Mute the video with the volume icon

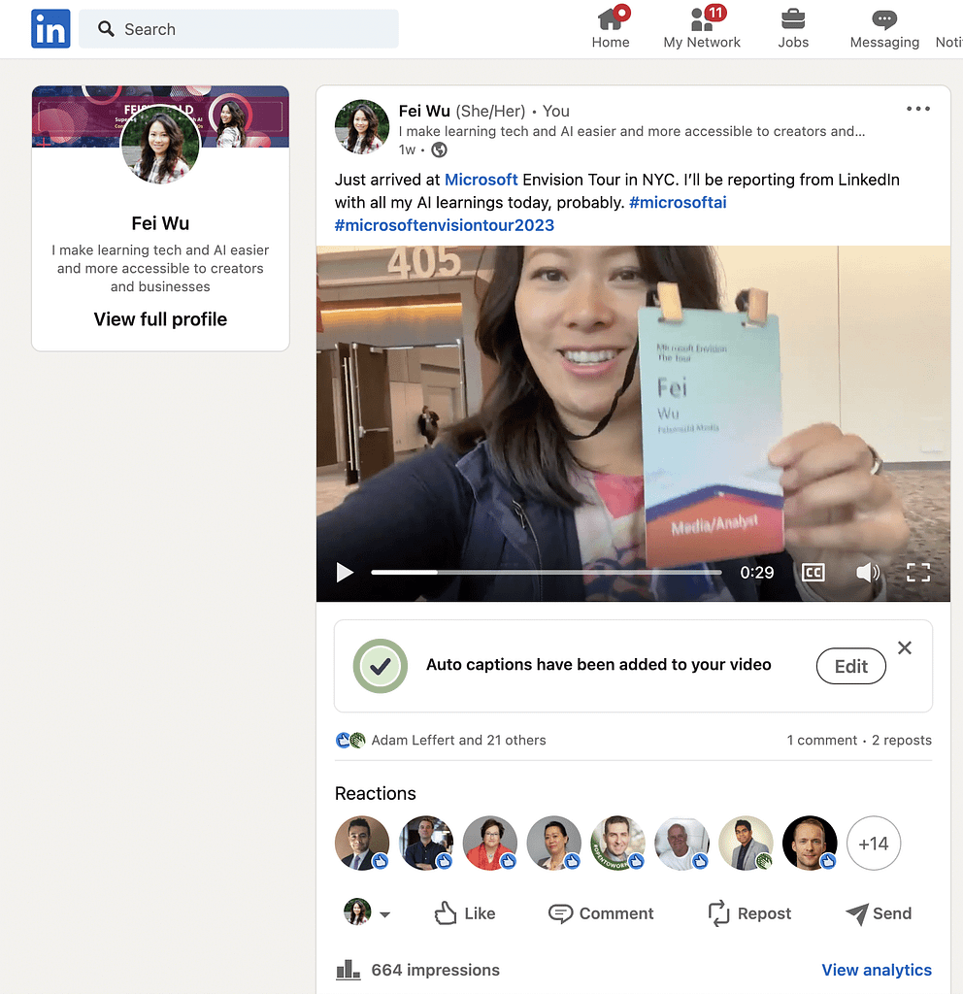point(867,573)
